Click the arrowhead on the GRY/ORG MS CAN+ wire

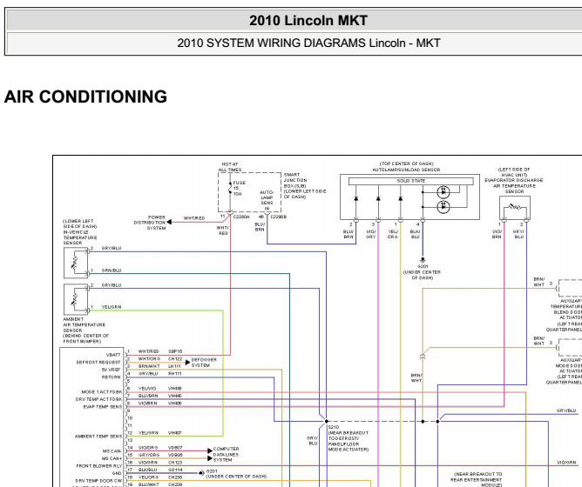click(x=210, y=458)
